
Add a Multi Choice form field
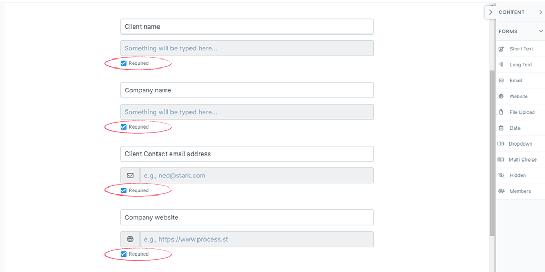tap(522, 159)
